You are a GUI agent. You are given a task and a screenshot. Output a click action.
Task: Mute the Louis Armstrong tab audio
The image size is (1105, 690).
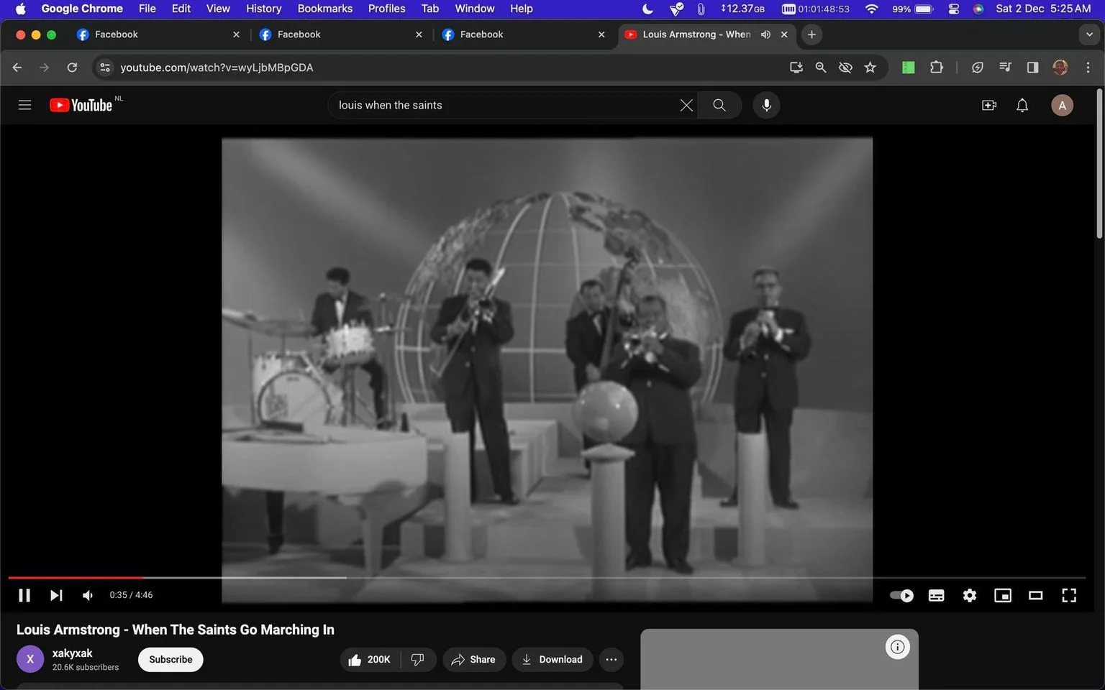point(765,34)
